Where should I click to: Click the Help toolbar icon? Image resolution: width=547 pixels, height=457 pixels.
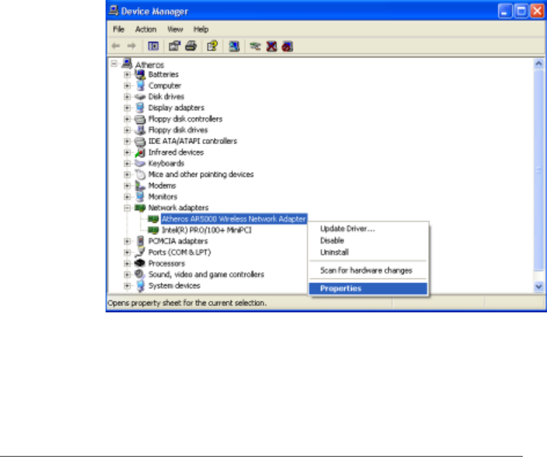(212, 46)
